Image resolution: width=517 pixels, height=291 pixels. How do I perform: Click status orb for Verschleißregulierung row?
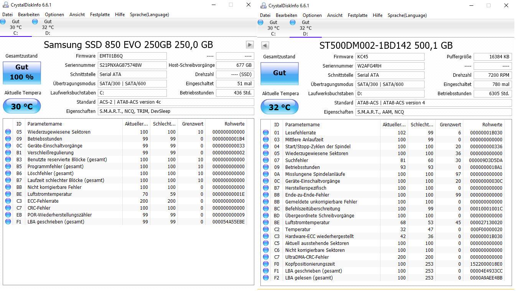(x=8, y=152)
